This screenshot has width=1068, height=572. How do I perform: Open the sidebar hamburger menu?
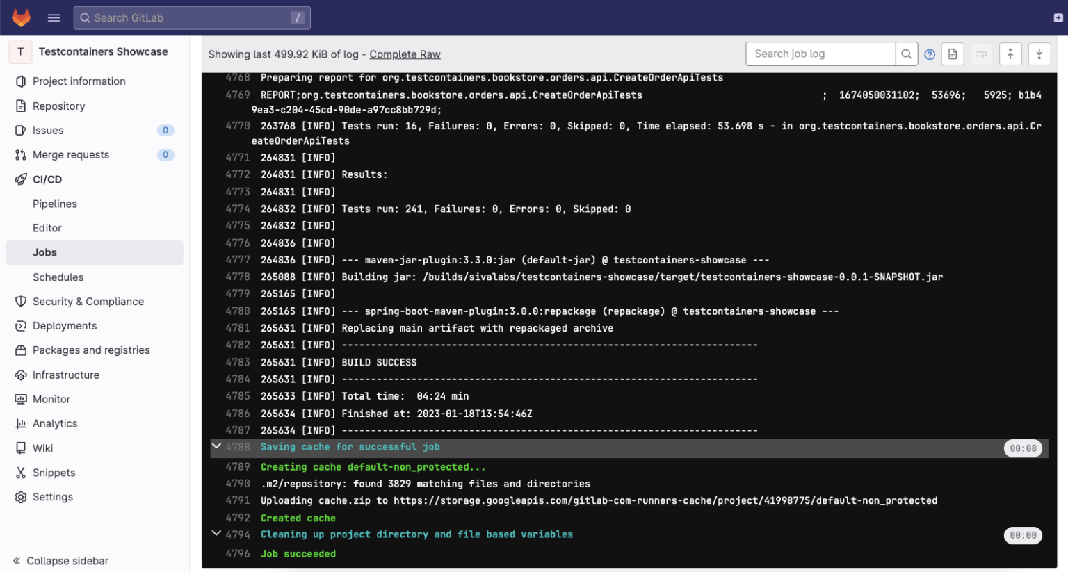[x=54, y=17]
